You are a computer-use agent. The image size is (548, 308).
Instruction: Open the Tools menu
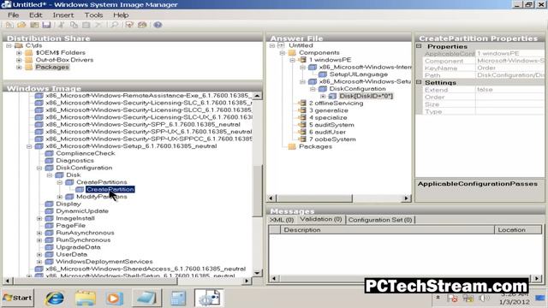click(93, 15)
